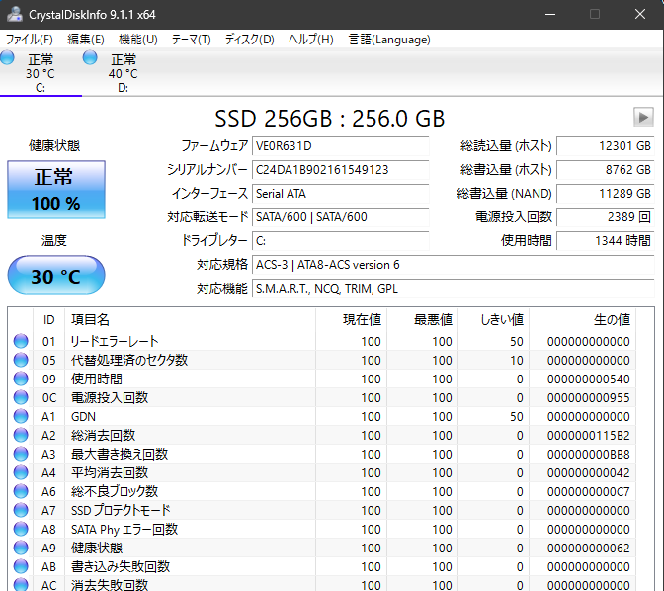
Task: Click total host reads value 12301 GB
Action: tap(606, 146)
